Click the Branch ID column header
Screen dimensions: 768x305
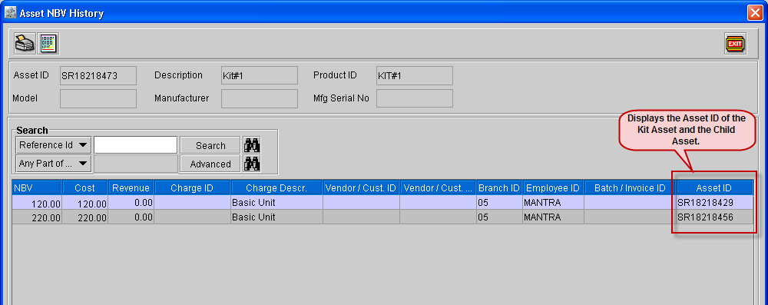(x=499, y=187)
